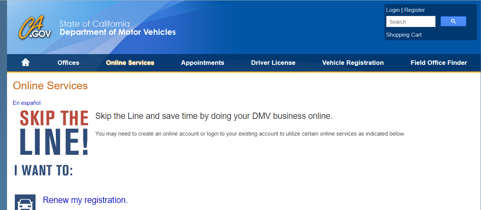This screenshot has width=481, height=210.
Task: Open the Online Services menu item
Action: pyautogui.click(x=130, y=63)
